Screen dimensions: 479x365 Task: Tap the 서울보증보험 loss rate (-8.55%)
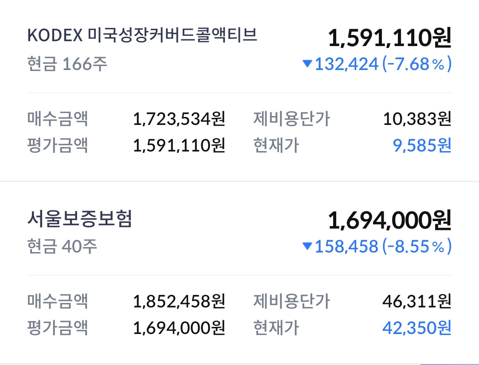click(x=416, y=246)
